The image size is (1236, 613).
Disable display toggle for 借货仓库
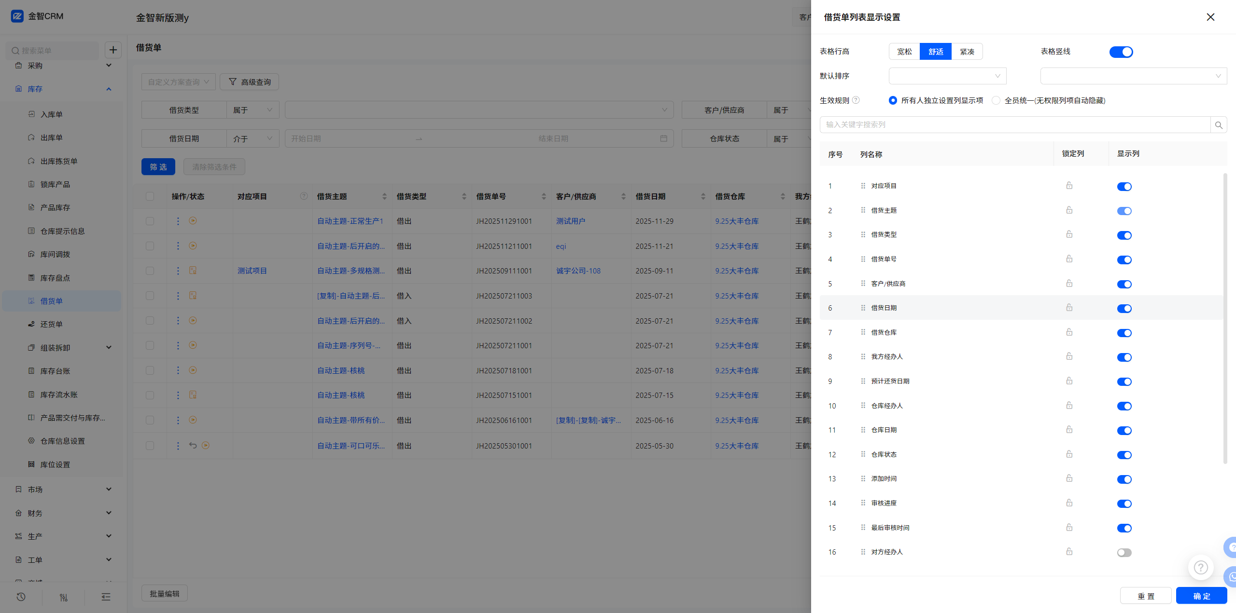(1124, 333)
